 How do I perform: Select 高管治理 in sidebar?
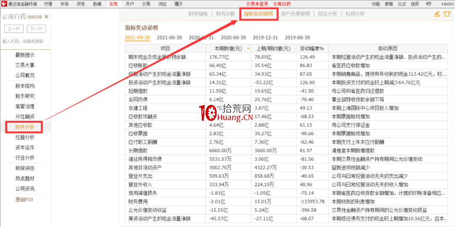25,107
